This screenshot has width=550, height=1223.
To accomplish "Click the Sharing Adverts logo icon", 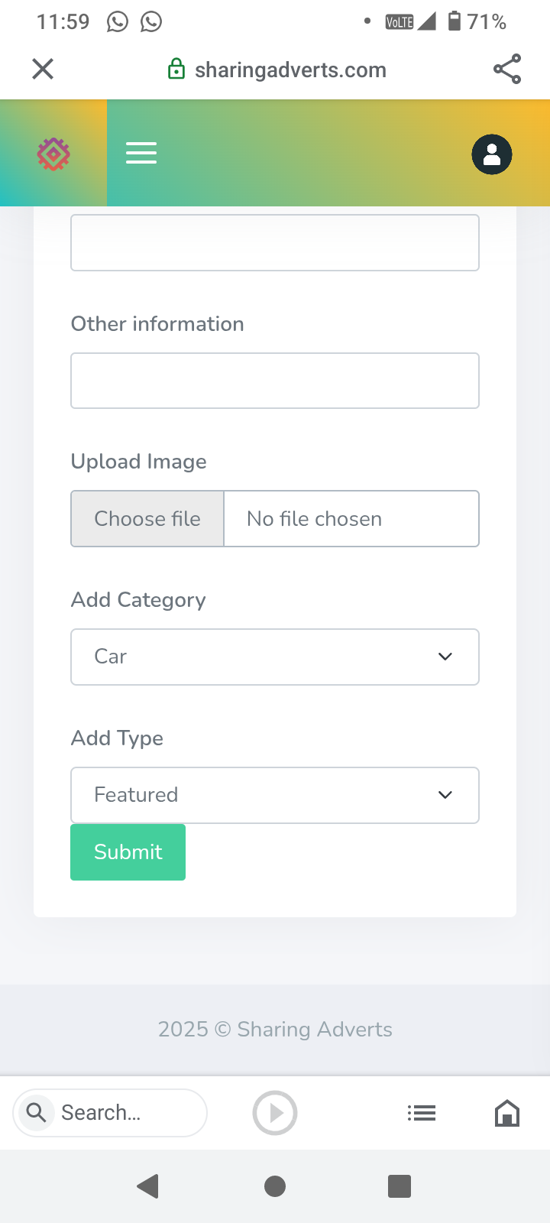I will tap(53, 154).
